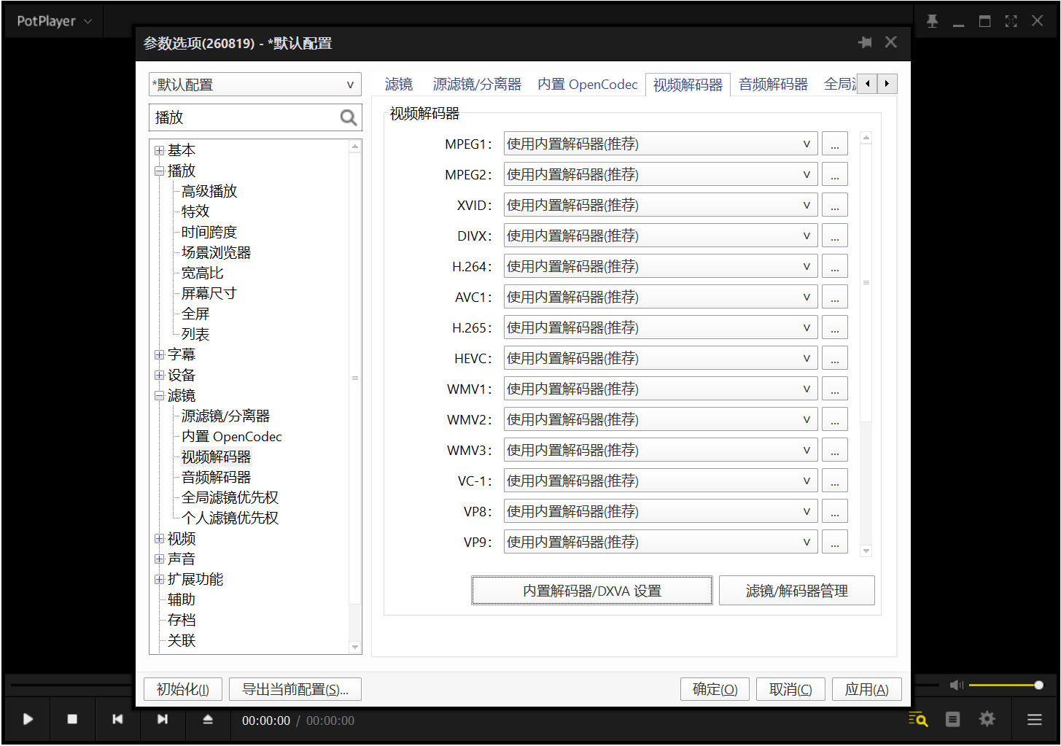Viewport: 1061px width, 746px height.
Task: Click the 滤镜/解码器管理 button
Action: tap(797, 591)
